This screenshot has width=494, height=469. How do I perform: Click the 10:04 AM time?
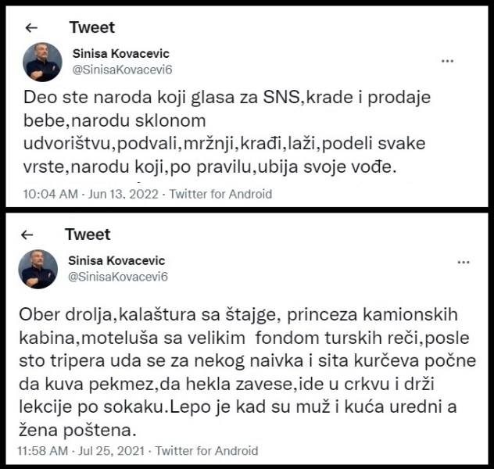[x=45, y=194]
